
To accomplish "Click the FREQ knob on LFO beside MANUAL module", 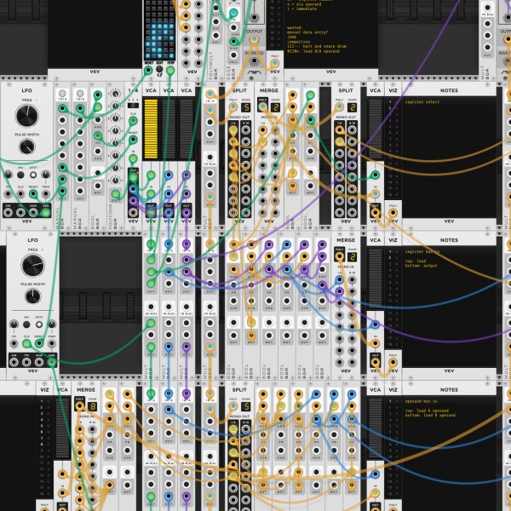I will click(27, 116).
